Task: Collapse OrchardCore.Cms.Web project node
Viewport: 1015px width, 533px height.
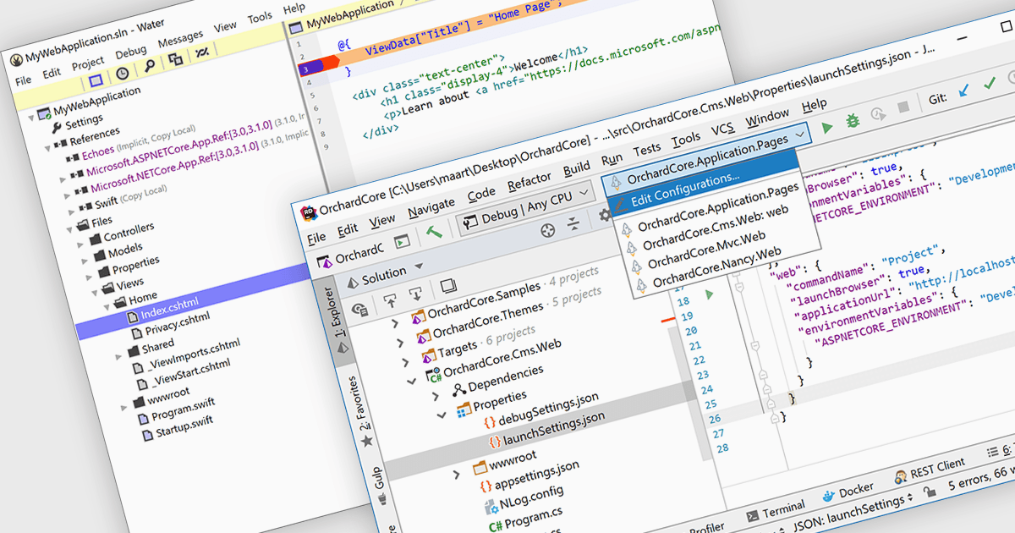Action: (x=411, y=382)
